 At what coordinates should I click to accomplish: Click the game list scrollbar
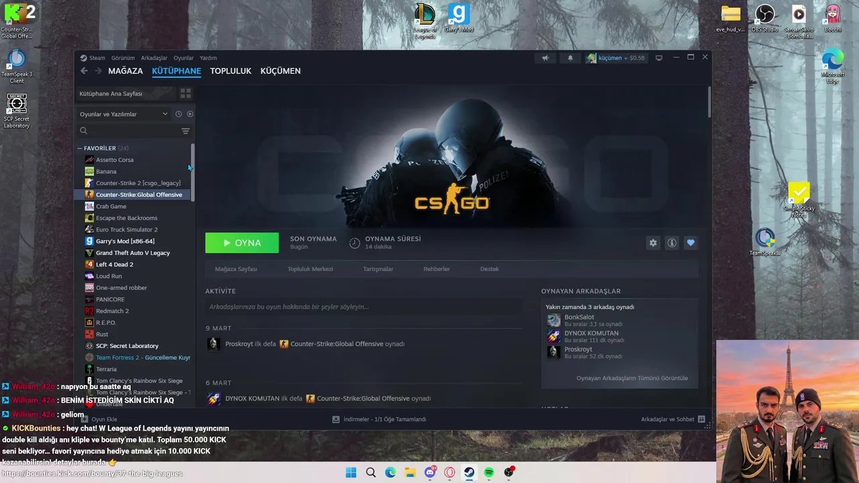[193, 172]
